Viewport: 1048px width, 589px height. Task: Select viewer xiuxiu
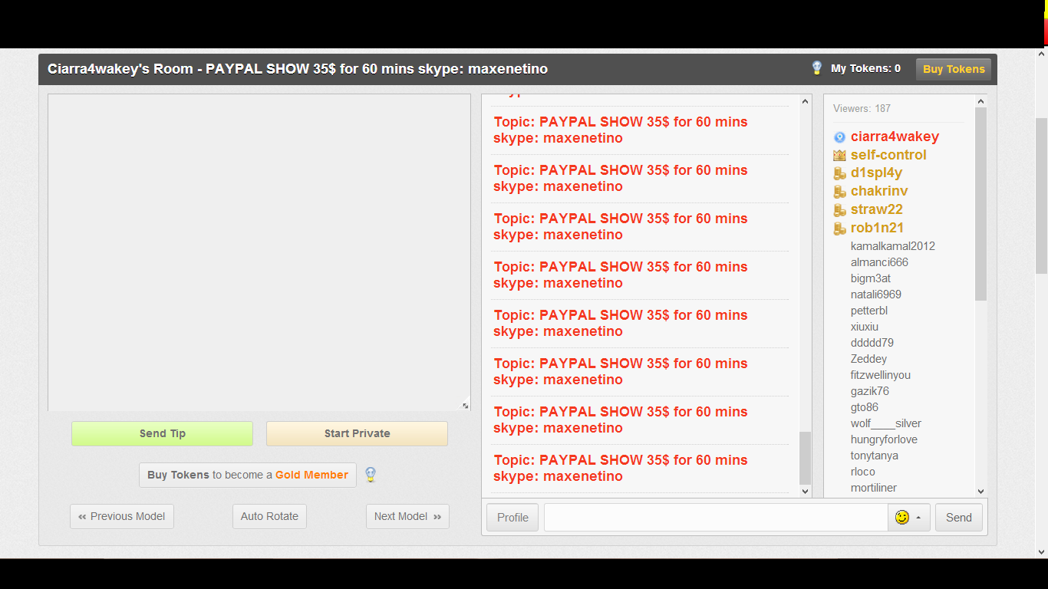[x=865, y=327]
